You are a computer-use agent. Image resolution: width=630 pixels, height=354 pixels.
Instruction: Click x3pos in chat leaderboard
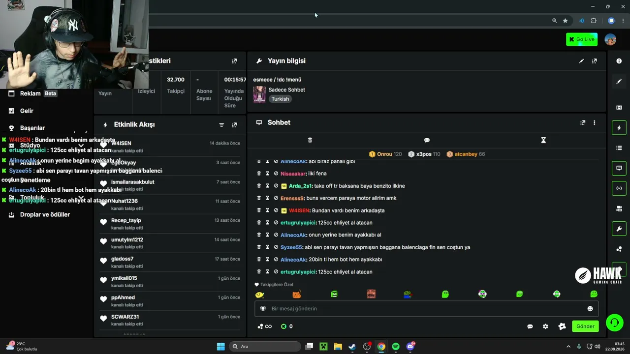[x=424, y=154]
